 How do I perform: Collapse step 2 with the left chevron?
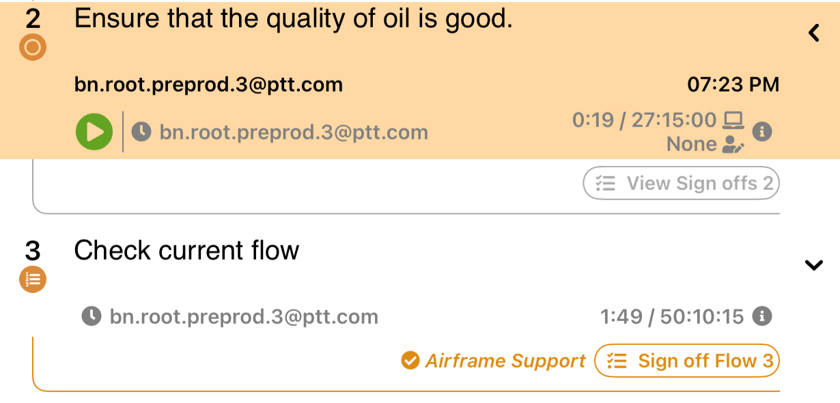813,33
